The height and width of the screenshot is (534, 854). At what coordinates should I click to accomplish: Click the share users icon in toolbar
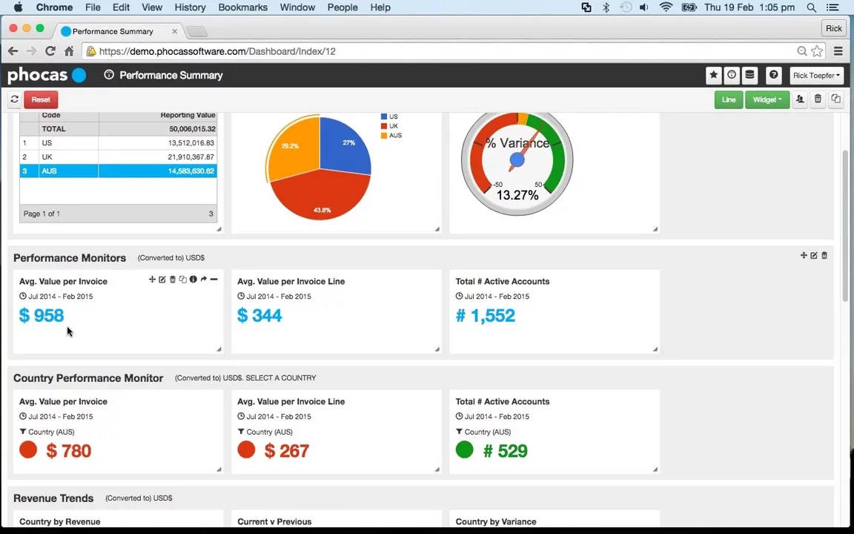[x=799, y=99]
